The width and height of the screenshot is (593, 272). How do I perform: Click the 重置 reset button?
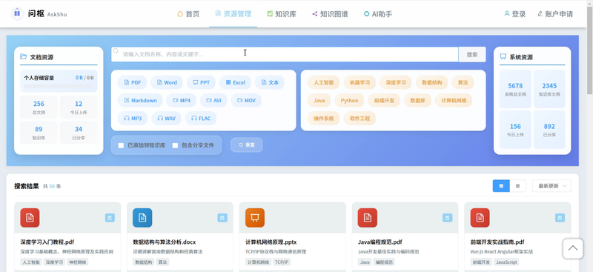[x=247, y=145]
